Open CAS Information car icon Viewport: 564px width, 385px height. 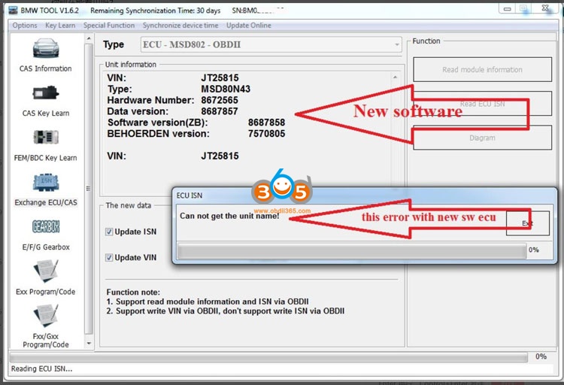(x=45, y=48)
